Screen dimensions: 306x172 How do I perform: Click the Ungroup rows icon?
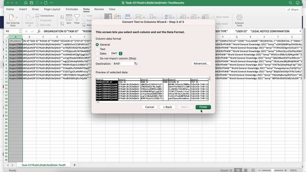[193, 17]
